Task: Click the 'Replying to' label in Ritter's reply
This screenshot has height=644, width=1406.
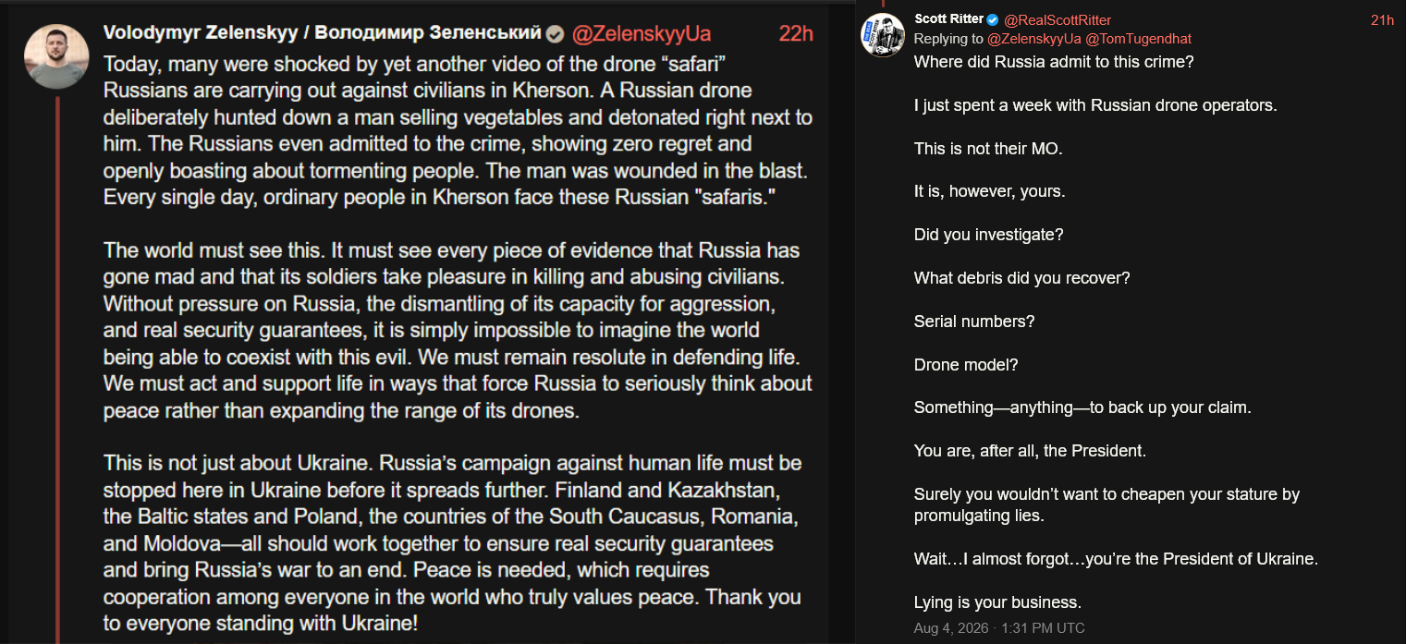Action: click(x=948, y=39)
